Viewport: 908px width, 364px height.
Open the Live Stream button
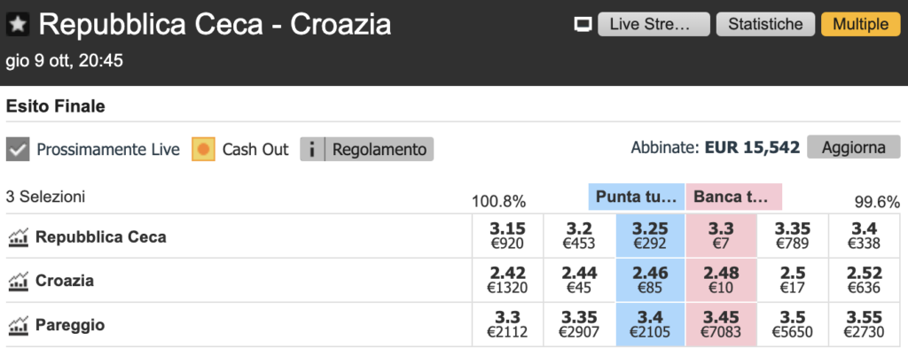(654, 25)
